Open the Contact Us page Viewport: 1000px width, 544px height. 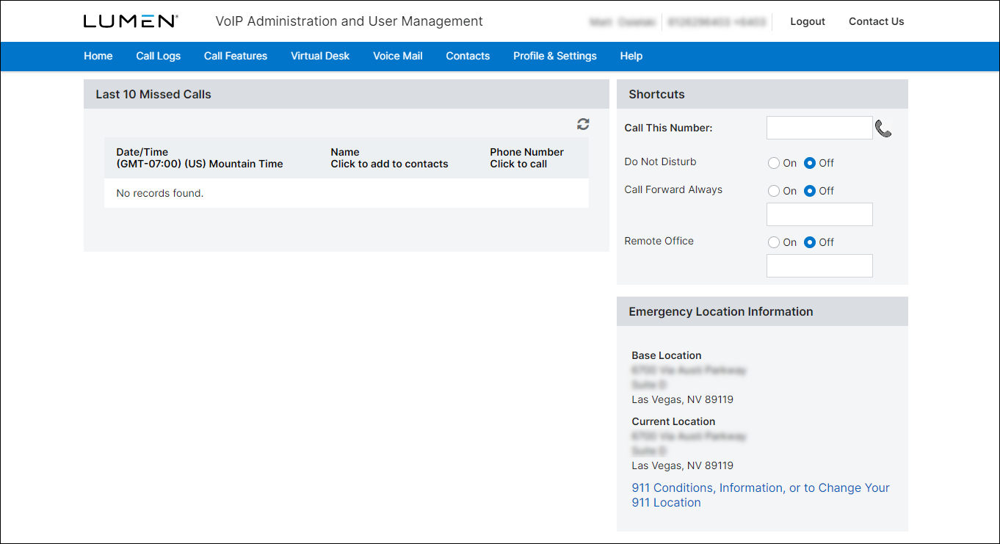(876, 21)
